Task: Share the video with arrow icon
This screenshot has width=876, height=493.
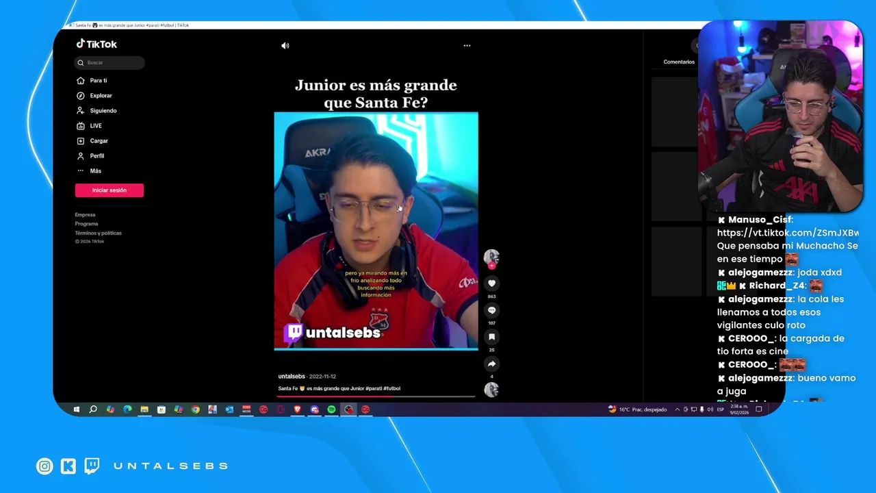Action: pyautogui.click(x=491, y=364)
